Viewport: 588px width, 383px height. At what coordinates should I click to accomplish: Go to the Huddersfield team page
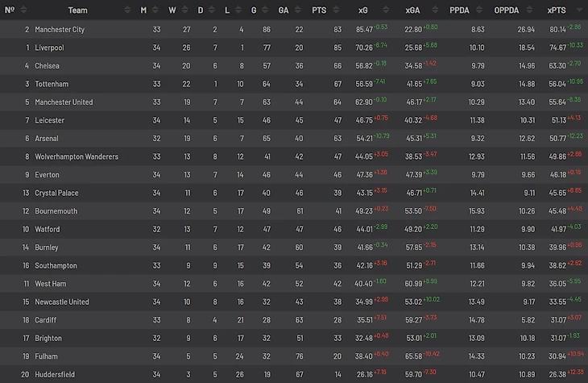56,374
